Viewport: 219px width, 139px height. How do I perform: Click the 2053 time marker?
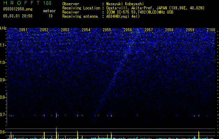coord(65,30)
